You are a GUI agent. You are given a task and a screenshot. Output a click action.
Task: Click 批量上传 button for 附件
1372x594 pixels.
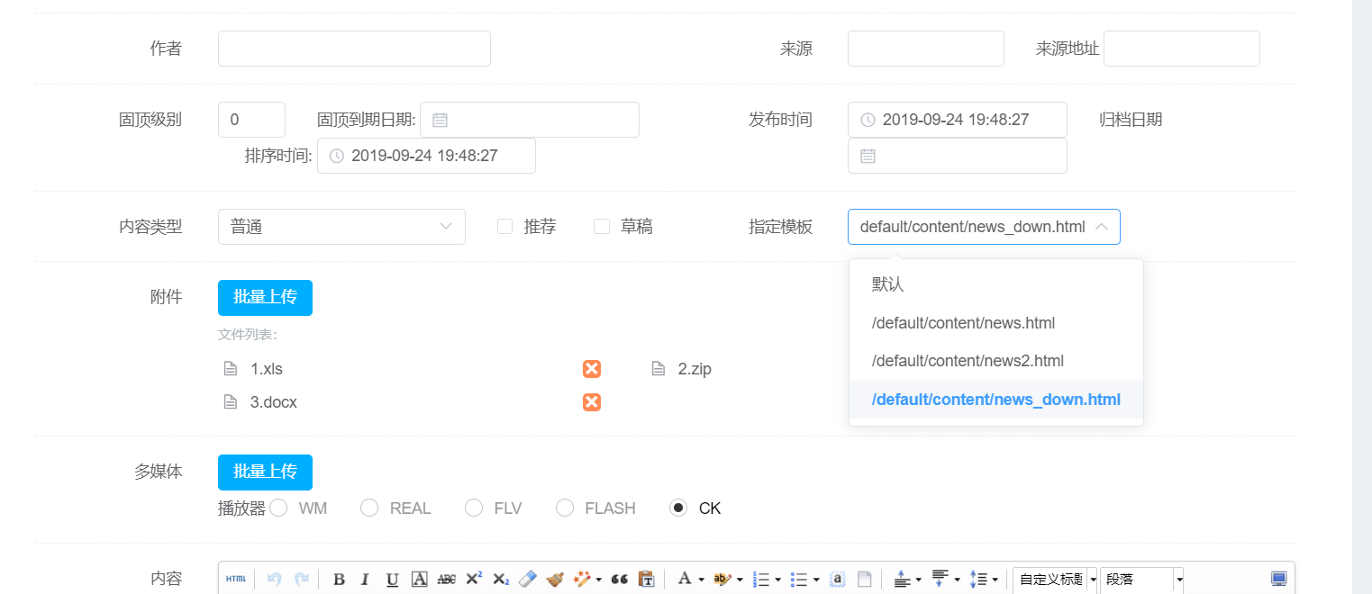(x=265, y=298)
